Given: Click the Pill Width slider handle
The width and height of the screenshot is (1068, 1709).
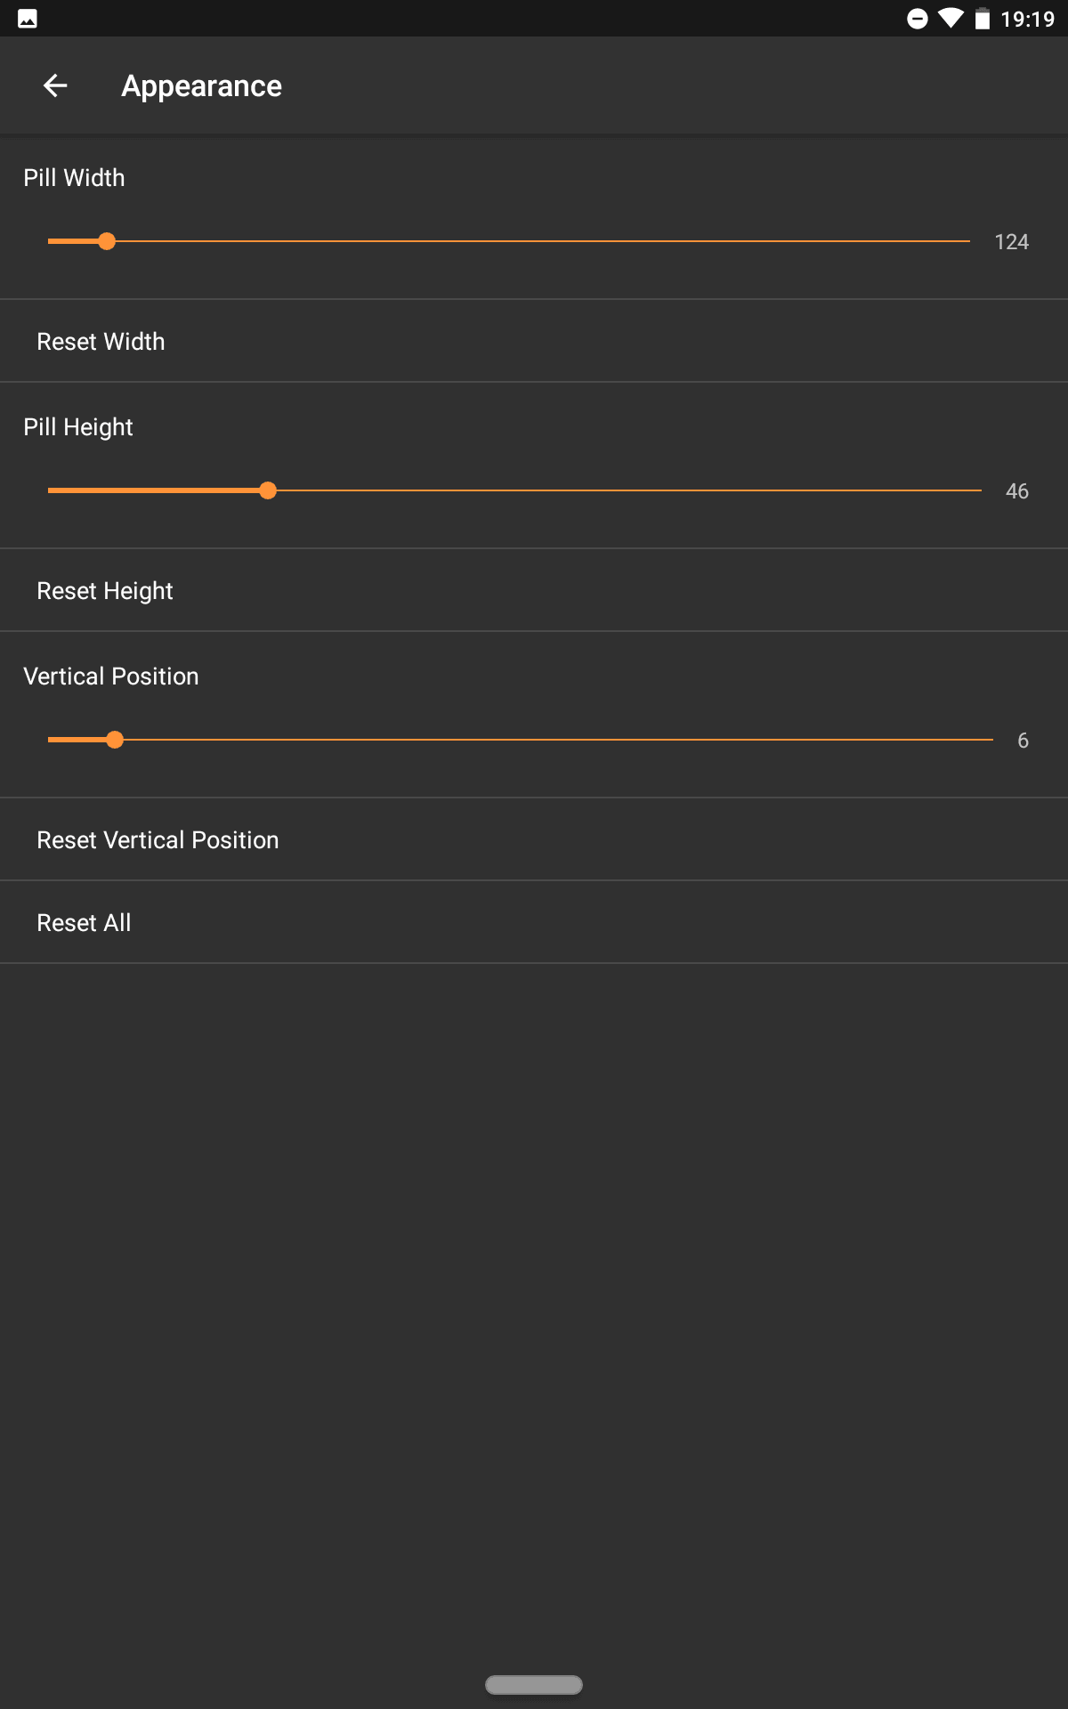Looking at the screenshot, I should [x=107, y=241].
